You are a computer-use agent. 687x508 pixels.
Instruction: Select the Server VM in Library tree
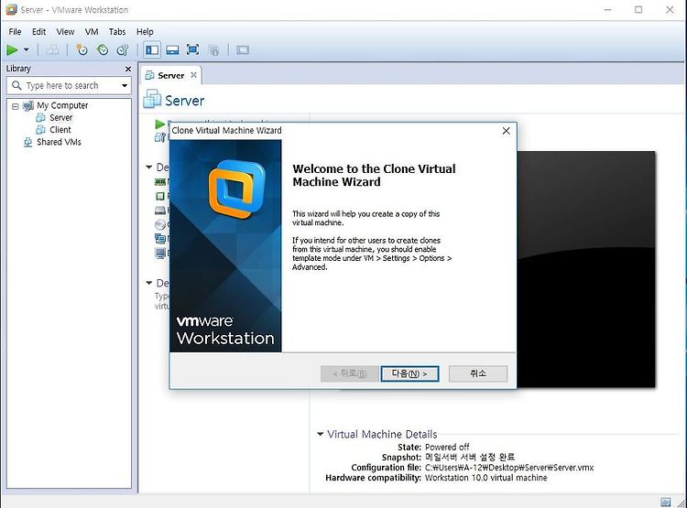pyautogui.click(x=60, y=117)
